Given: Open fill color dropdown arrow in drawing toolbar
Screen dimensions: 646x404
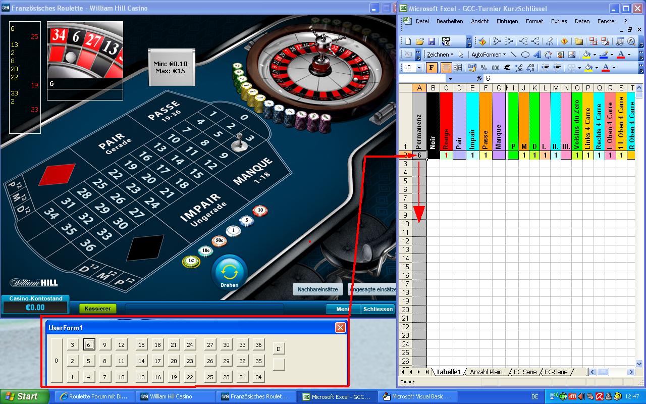Looking at the screenshot, I should (x=595, y=55).
